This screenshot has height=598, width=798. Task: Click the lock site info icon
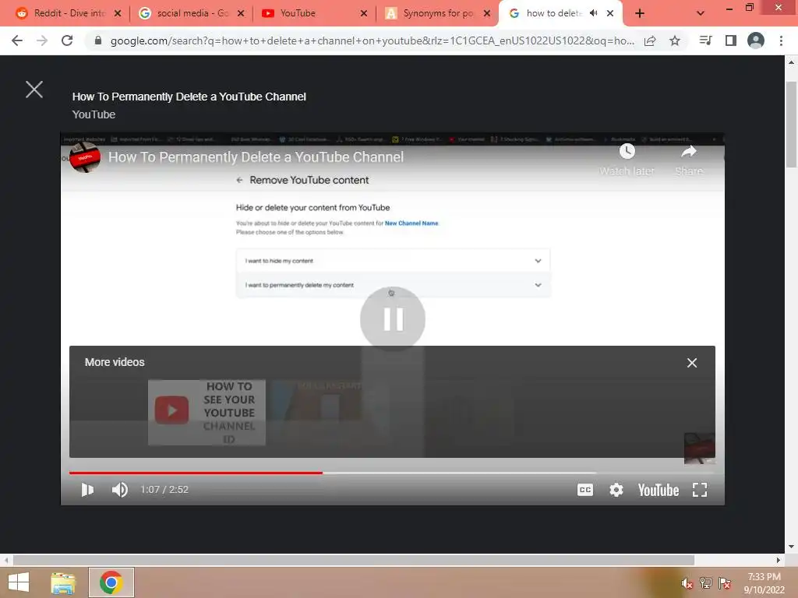click(98, 40)
